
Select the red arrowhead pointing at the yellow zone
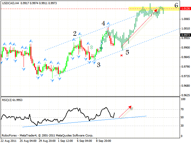[x=156, y=10]
